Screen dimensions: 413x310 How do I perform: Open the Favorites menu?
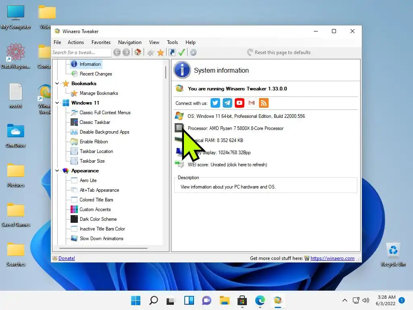[x=101, y=42]
